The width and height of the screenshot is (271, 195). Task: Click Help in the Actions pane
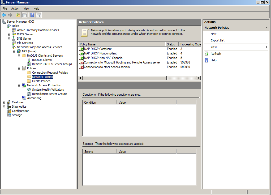pos(214,60)
